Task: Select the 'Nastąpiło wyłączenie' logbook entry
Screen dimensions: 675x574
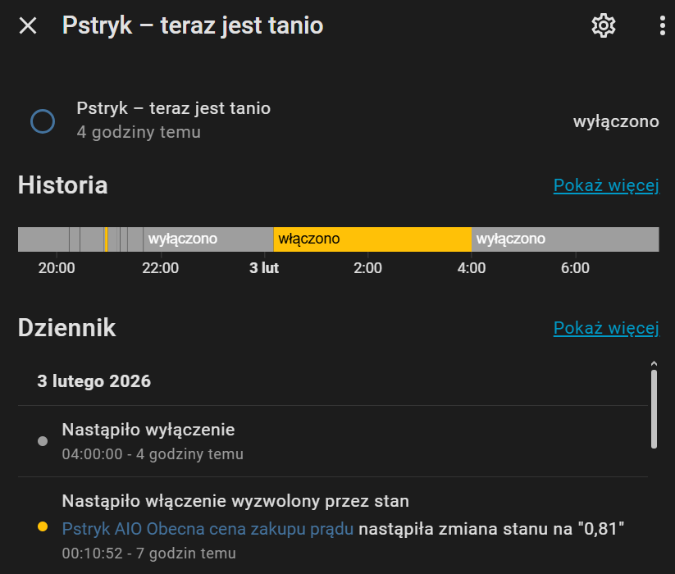Action: tap(148, 430)
